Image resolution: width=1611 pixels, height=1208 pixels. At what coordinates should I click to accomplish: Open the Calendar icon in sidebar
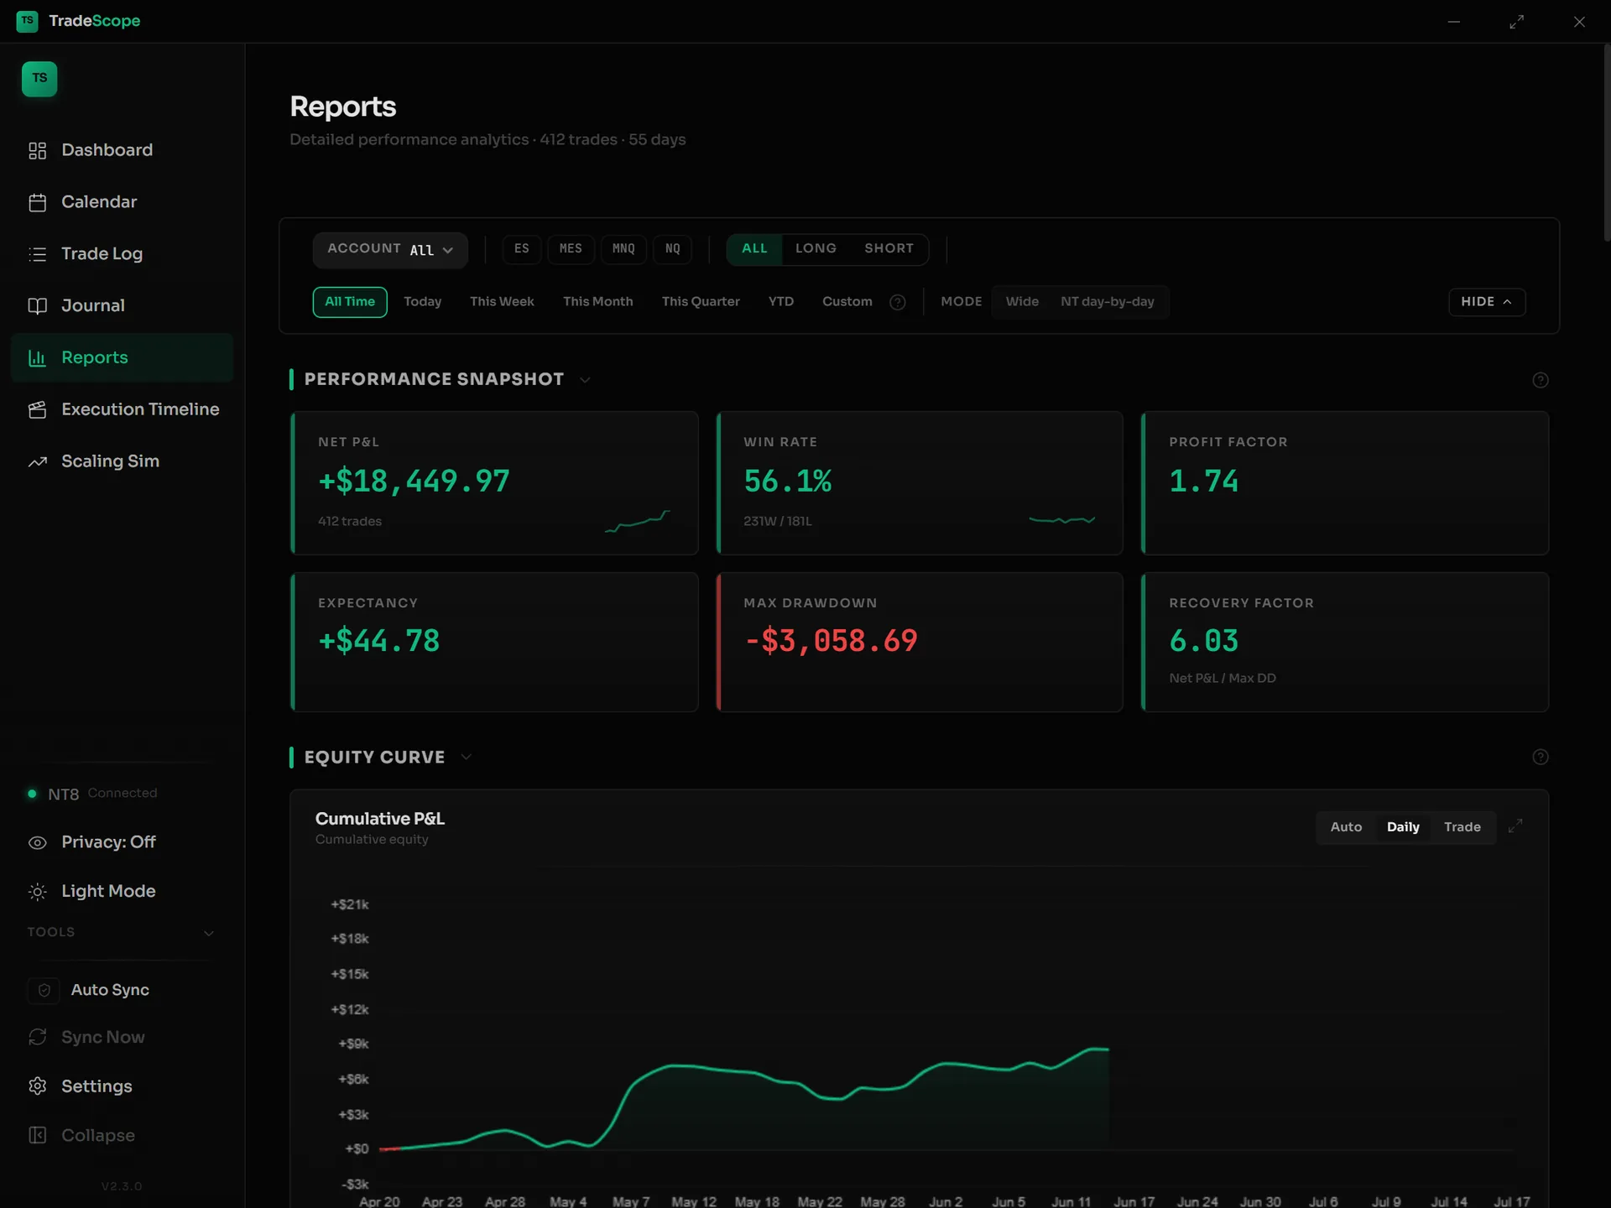(37, 203)
